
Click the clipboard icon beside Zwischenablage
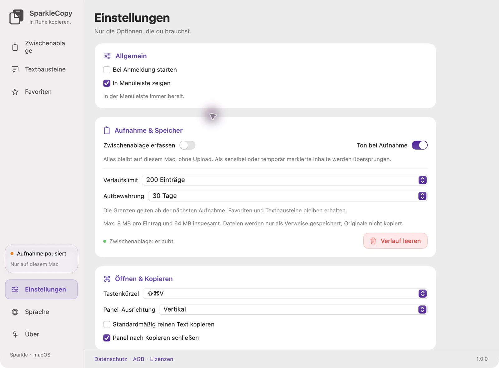[15, 47]
